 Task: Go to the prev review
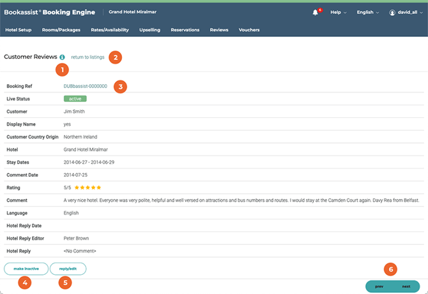pyautogui.click(x=379, y=286)
